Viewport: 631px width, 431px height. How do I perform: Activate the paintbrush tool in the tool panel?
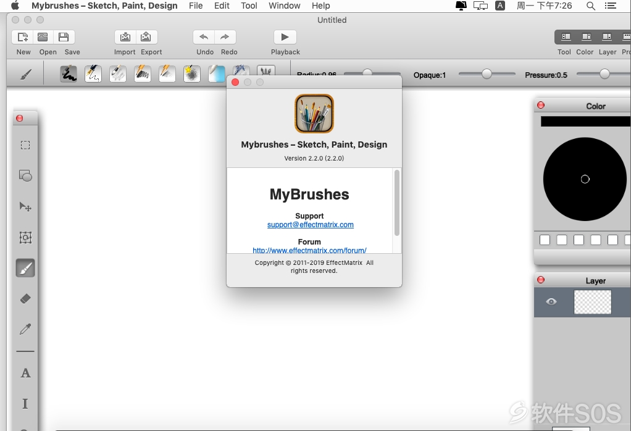click(25, 268)
